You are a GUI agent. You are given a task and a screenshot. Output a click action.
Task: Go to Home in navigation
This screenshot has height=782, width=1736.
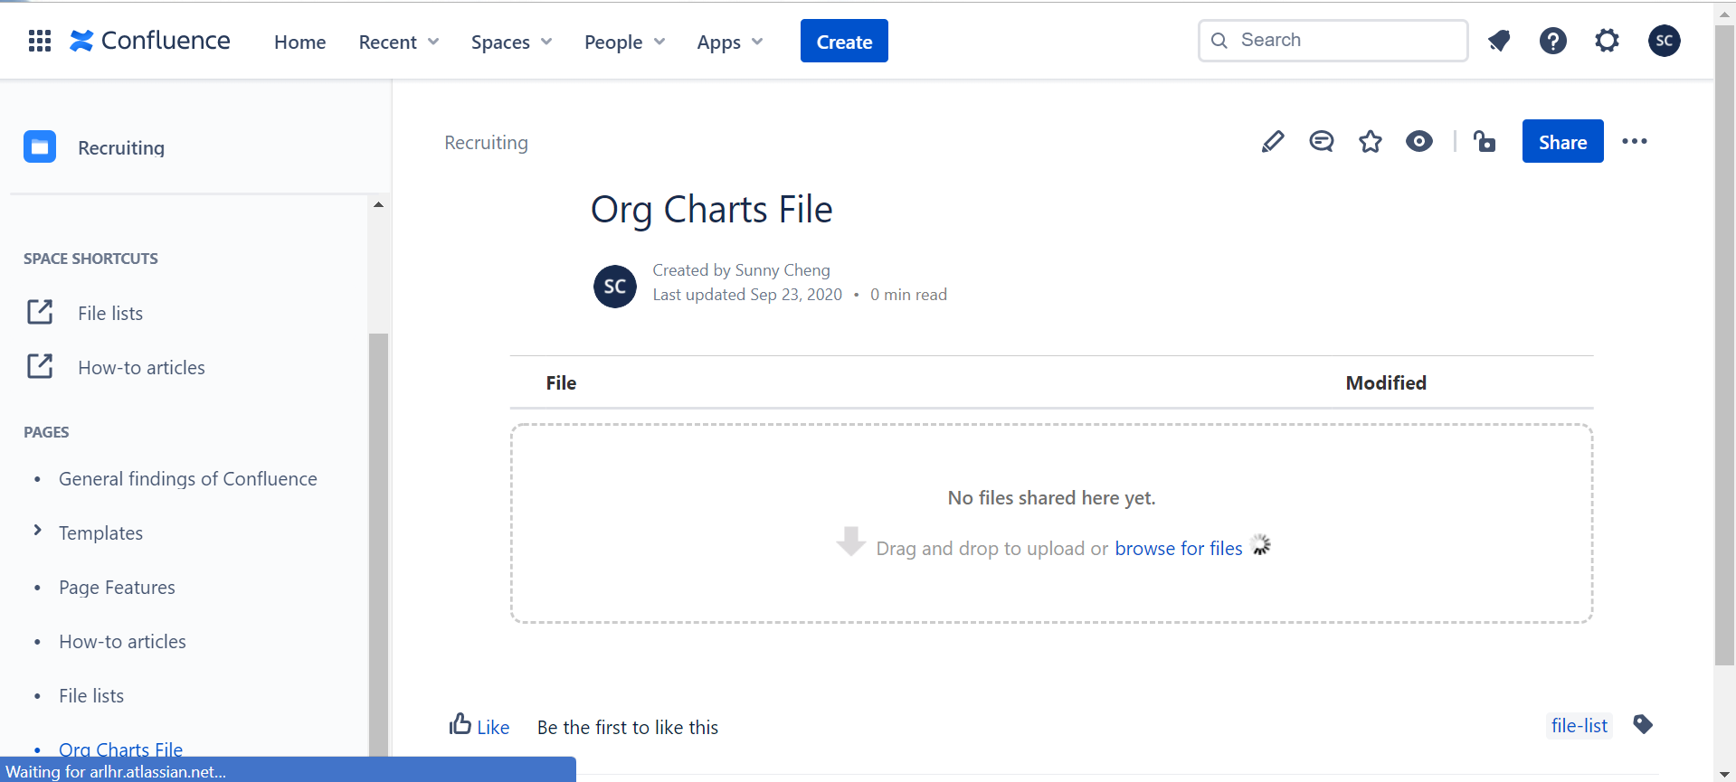pos(299,42)
